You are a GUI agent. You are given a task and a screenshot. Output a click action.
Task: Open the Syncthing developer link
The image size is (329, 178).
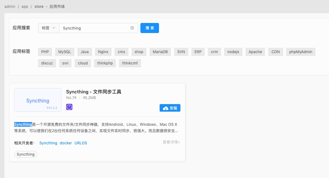click(48, 143)
